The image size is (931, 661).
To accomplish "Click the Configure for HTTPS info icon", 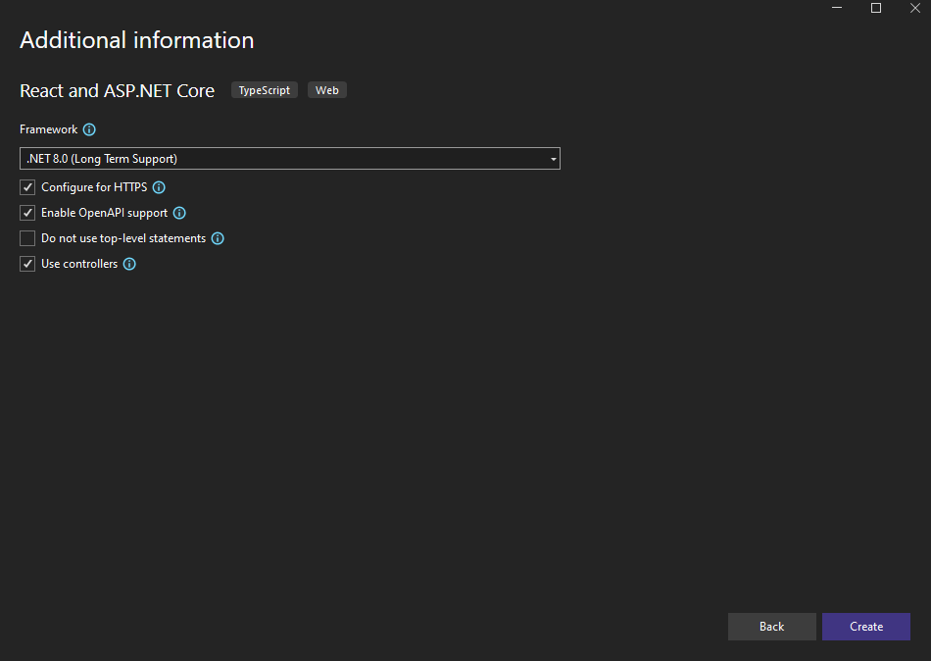I will click(159, 187).
